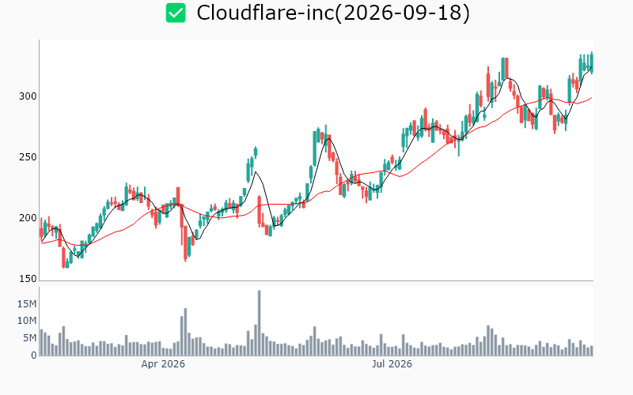Viewport: 633px width, 395px height.
Task: Select the Jul 2026 x-axis label
Action: click(392, 364)
